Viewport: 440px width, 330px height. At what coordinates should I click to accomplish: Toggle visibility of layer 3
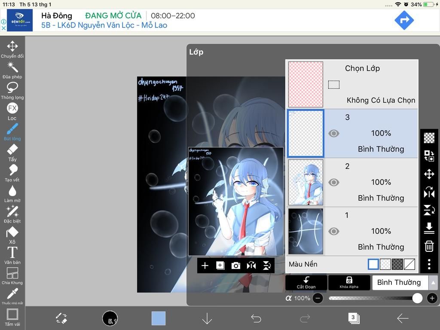coord(333,133)
